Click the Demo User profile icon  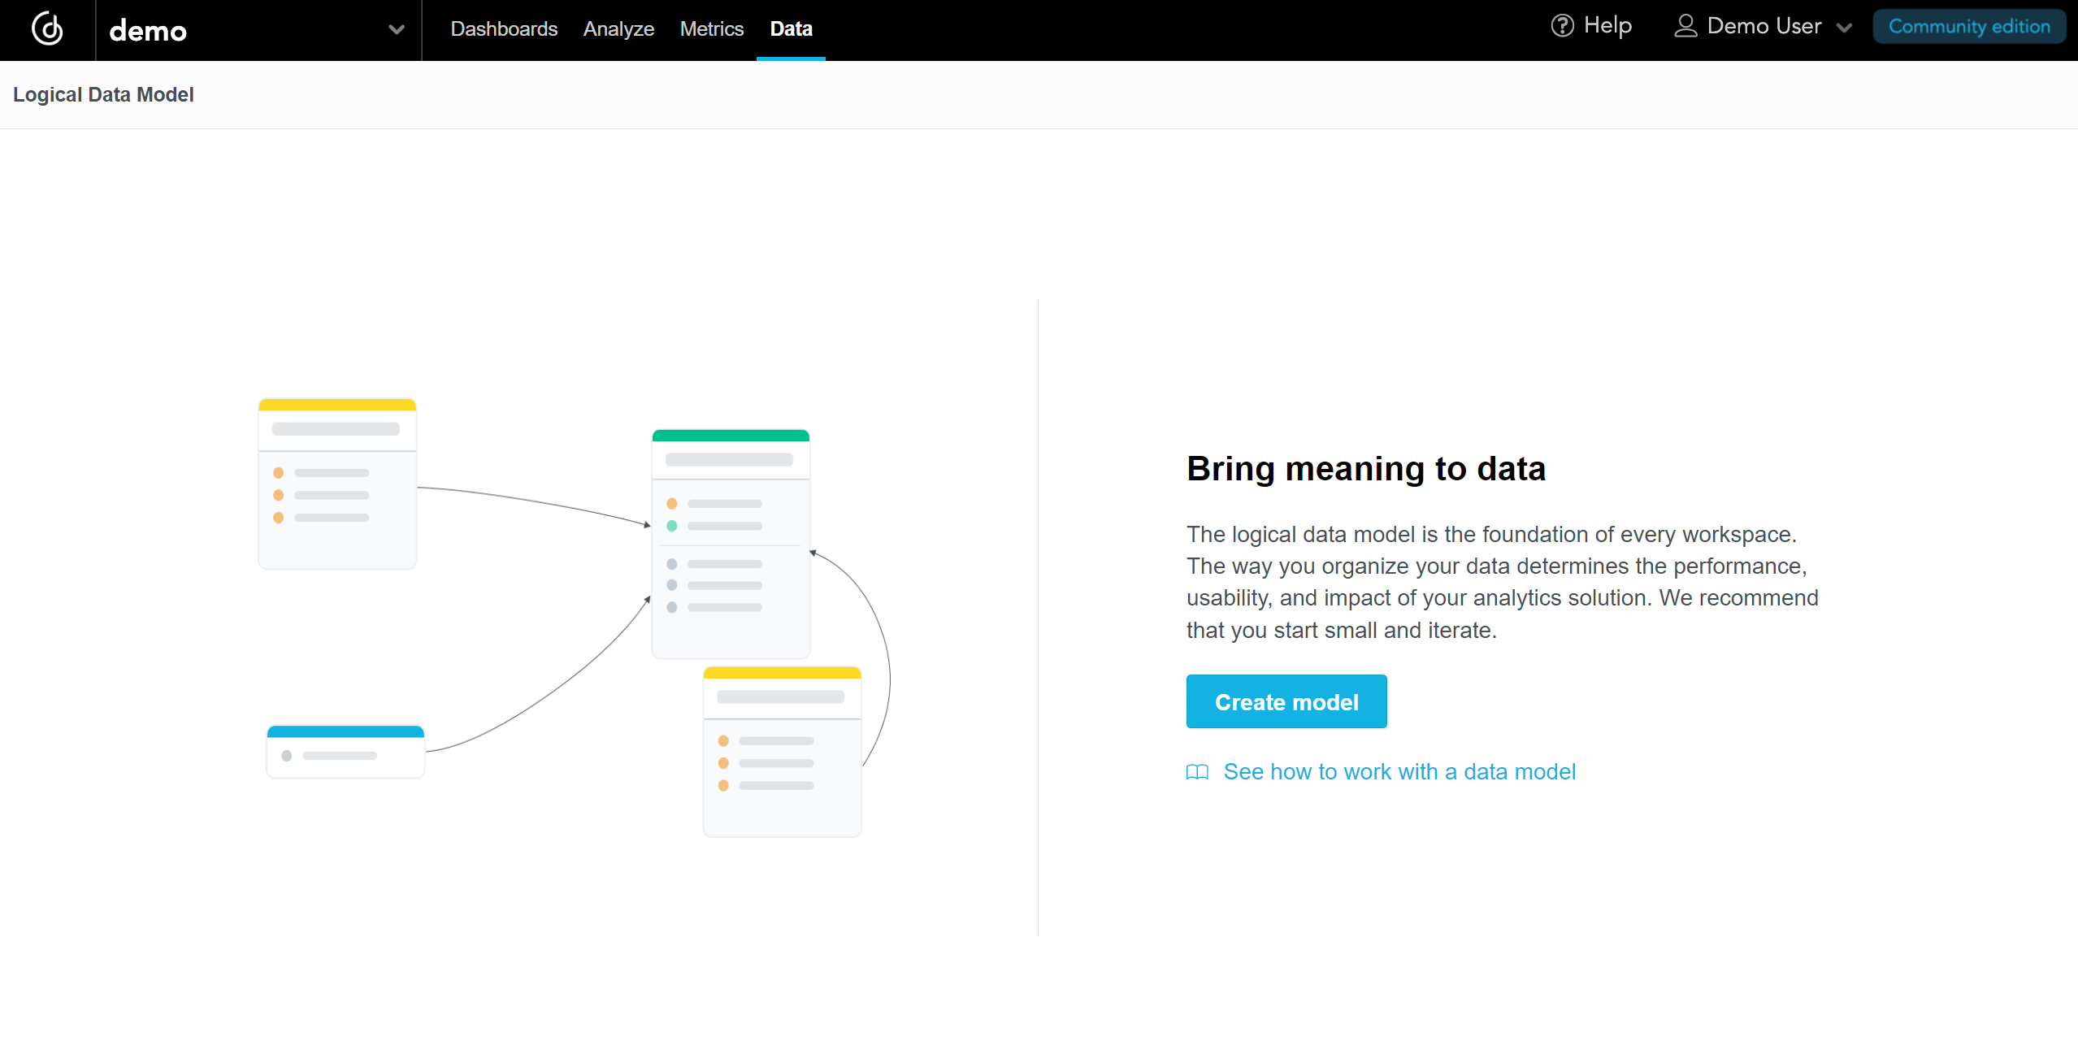tap(1685, 26)
